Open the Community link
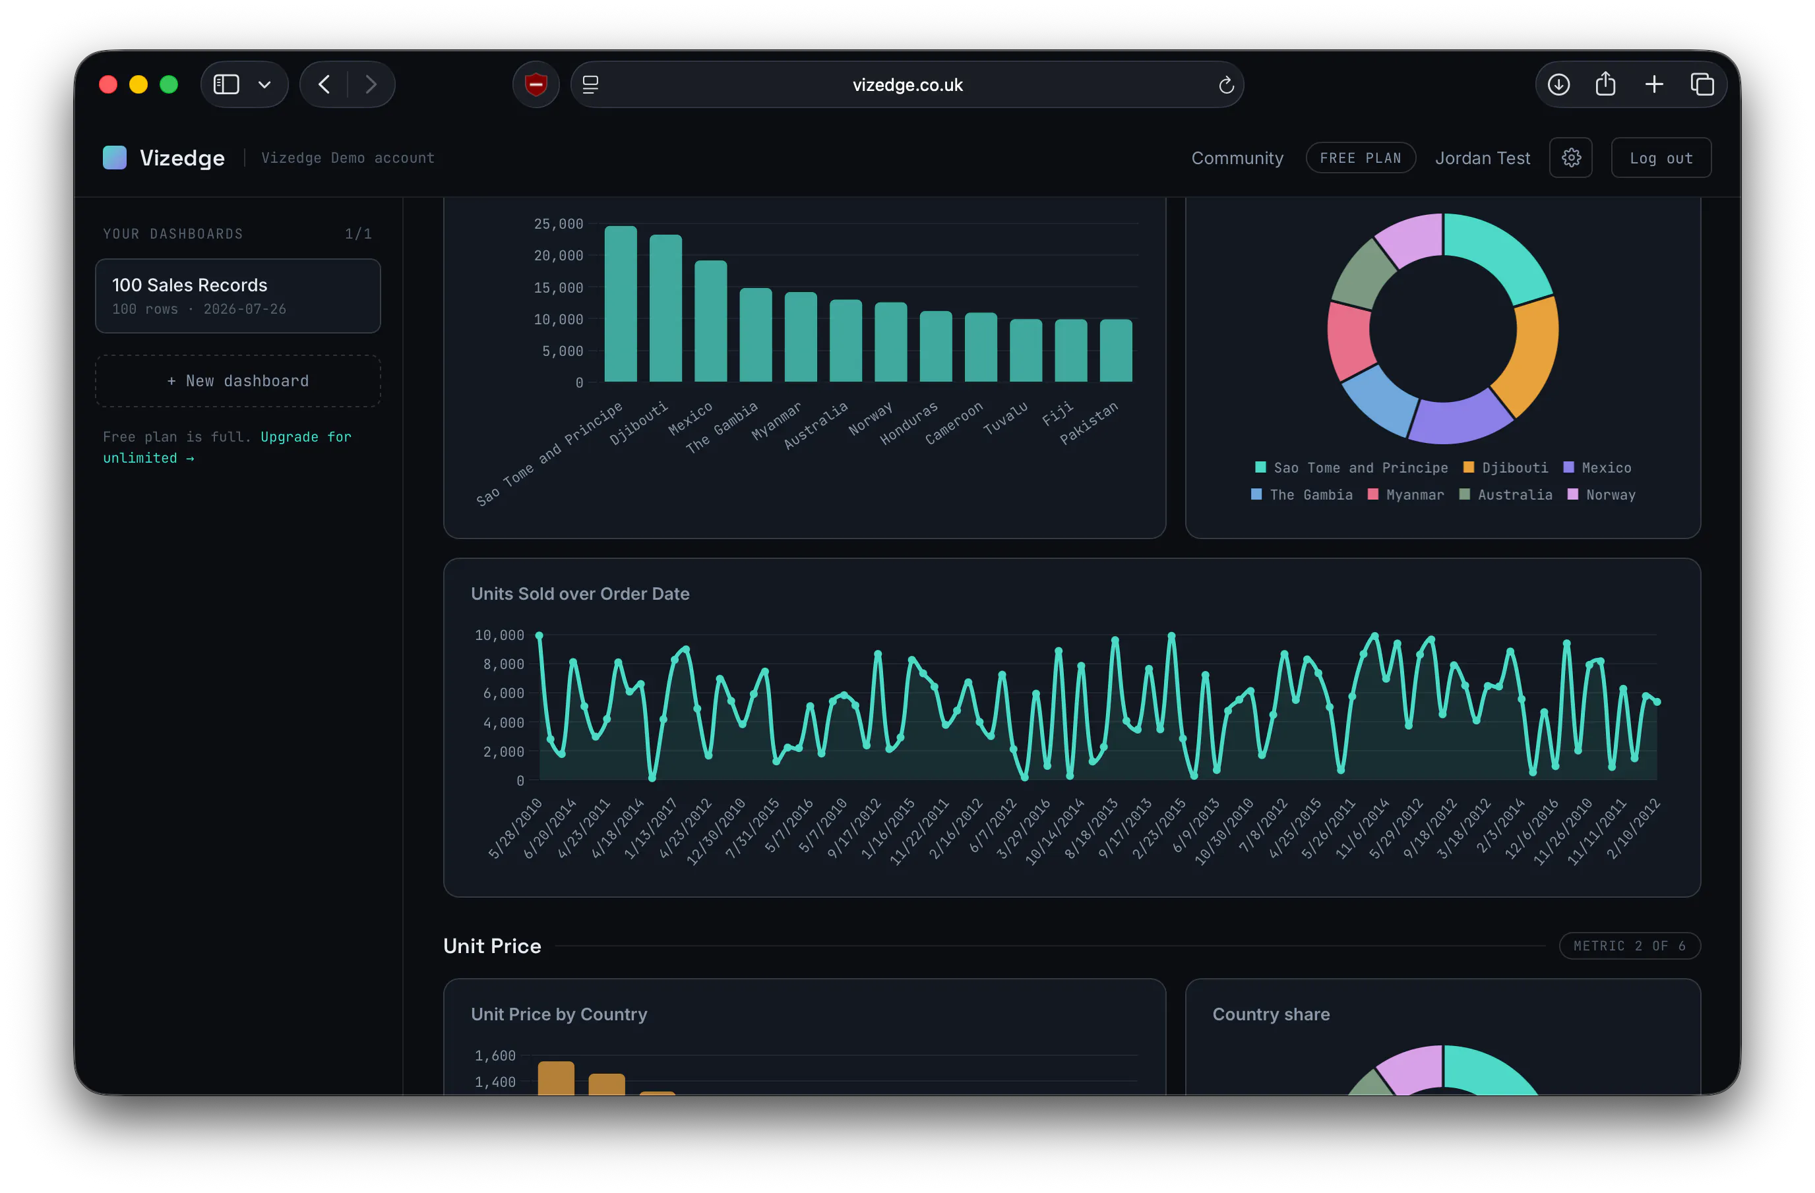 tap(1237, 158)
